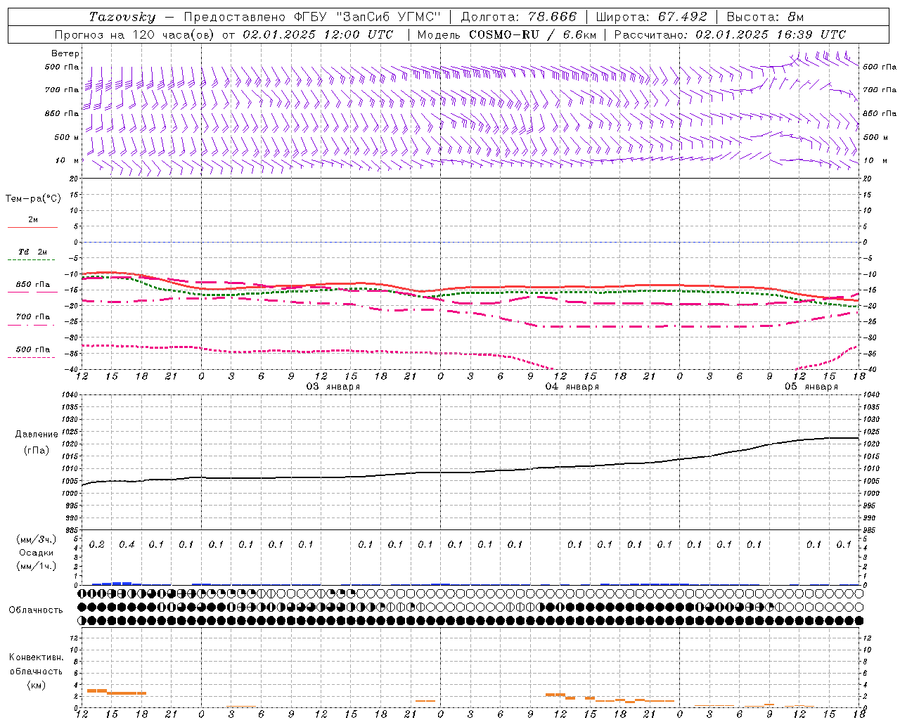Click the 0.4 precipitation value
900x720 pixels.
point(127,545)
